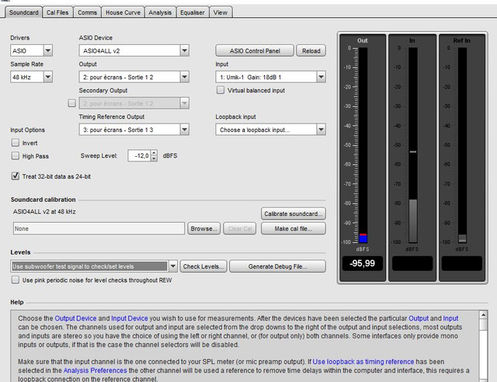
Task: Enable the High Pass input option
Action: [x=16, y=155]
